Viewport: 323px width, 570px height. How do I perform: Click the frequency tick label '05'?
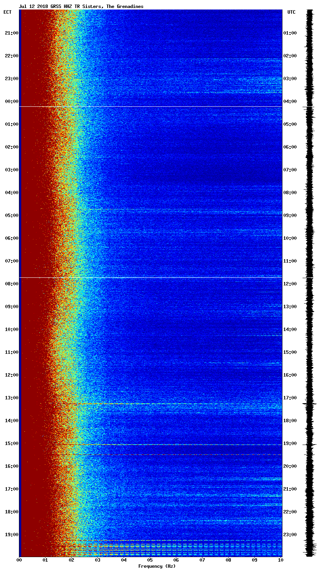click(x=150, y=560)
